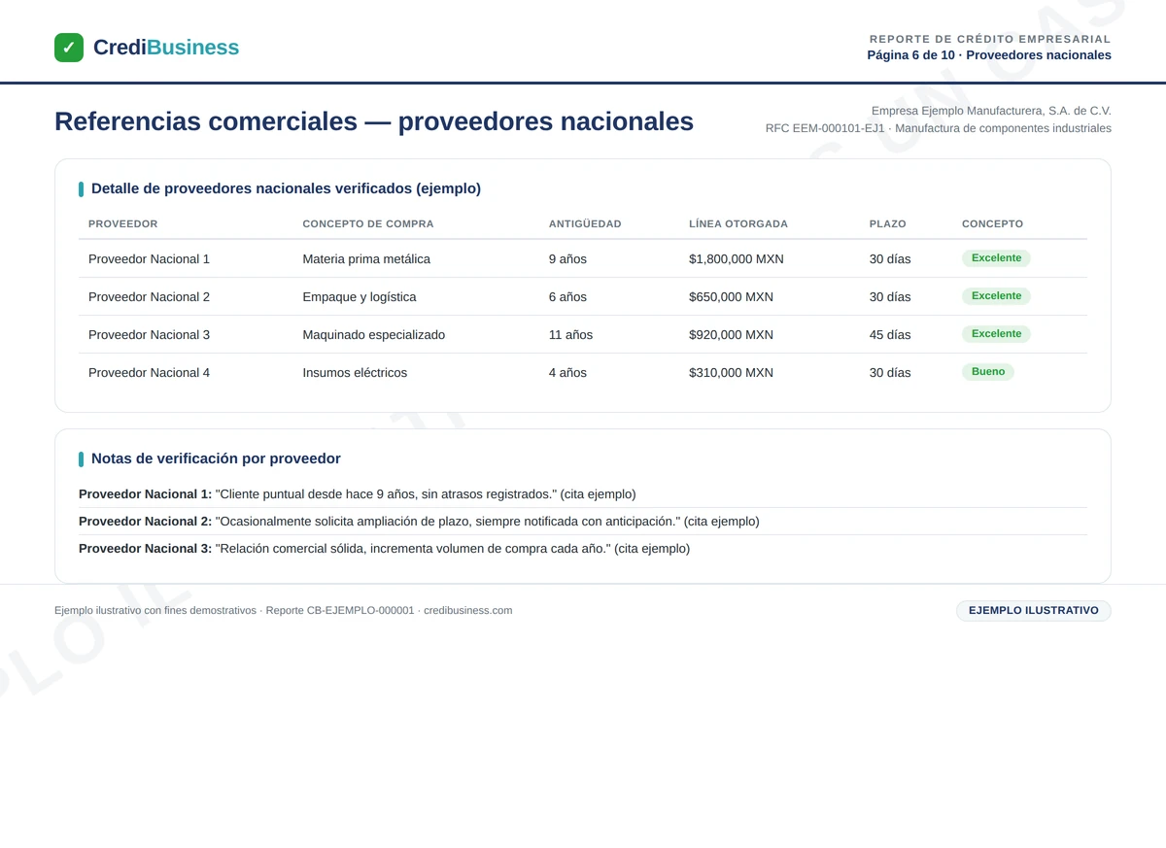Click the 'EJEMPLO ILUSTRATIVO' footer badge

coord(1034,611)
